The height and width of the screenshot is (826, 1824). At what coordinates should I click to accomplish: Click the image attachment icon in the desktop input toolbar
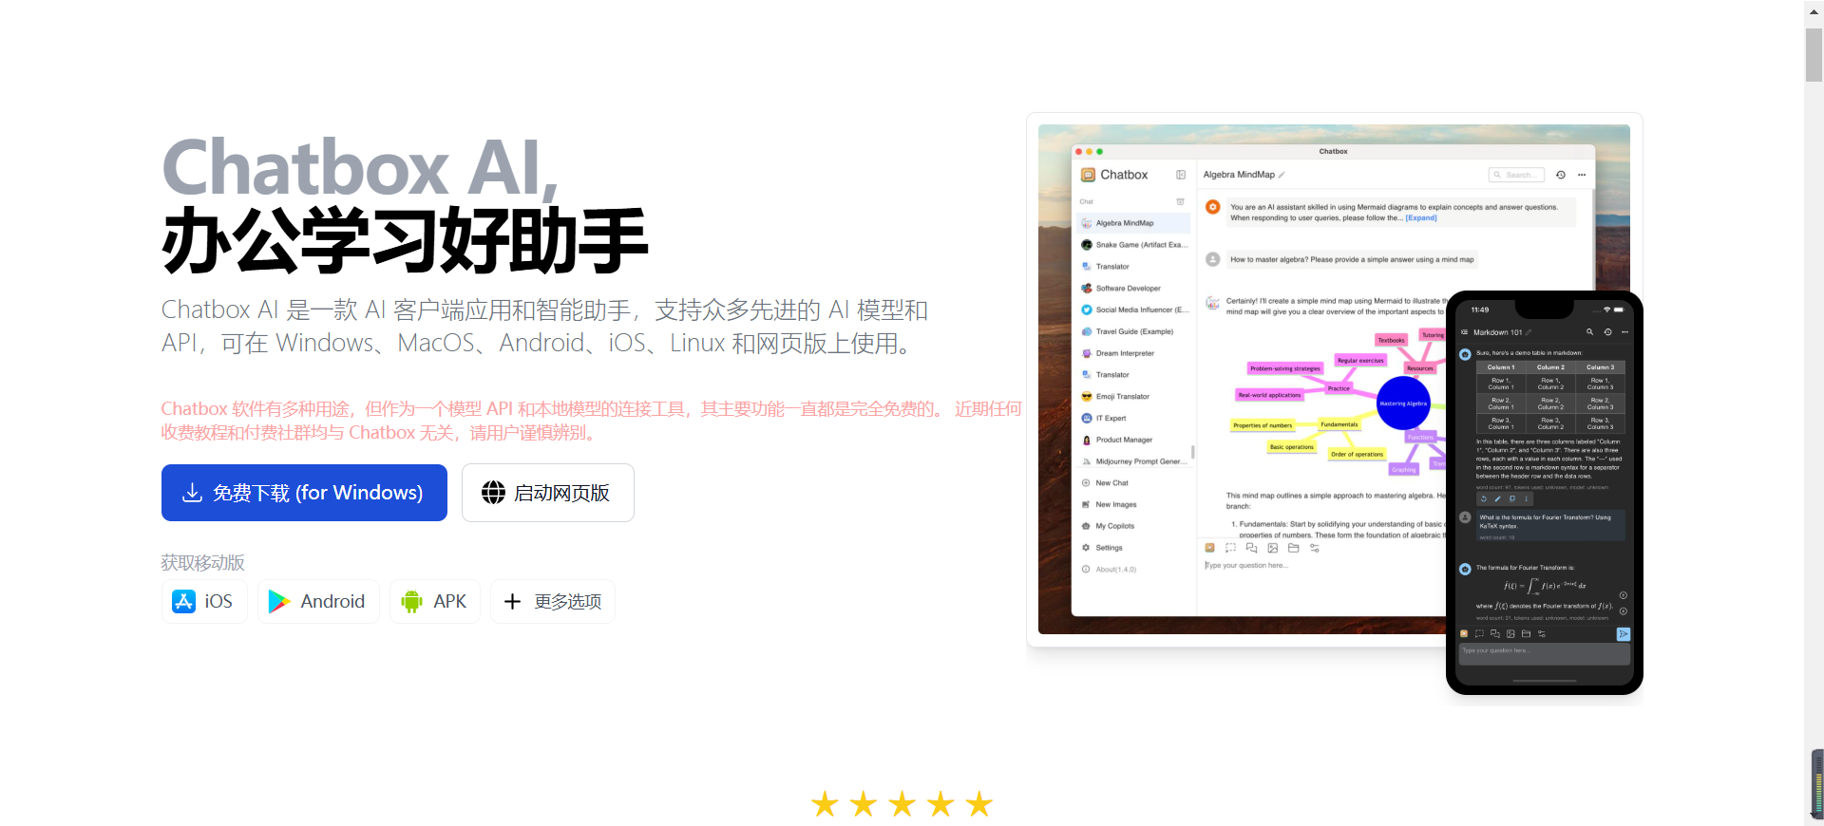tap(1272, 548)
